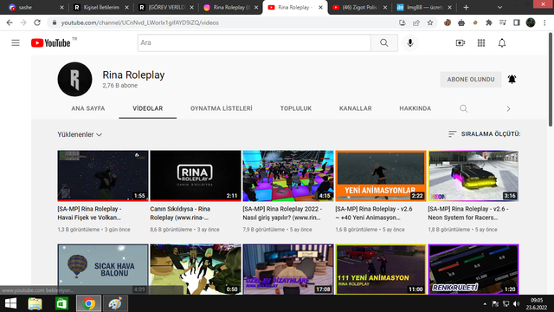Click title '[SA-MP] Rina Roleplay - v2.6 - Neon System'
554x312 pixels.
point(468,213)
